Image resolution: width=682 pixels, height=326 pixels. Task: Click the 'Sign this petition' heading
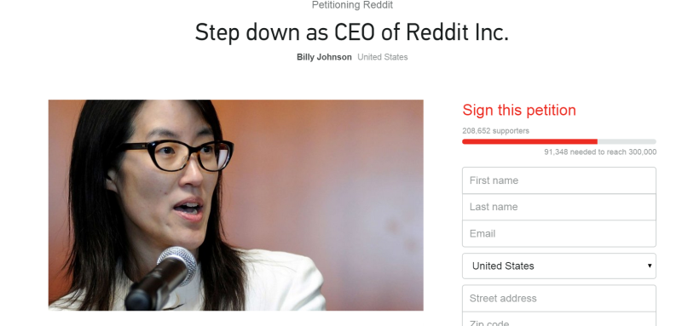click(519, 111)
